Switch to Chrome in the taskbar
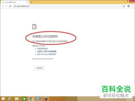Screen dimensions: 135x101 (31, 99)
